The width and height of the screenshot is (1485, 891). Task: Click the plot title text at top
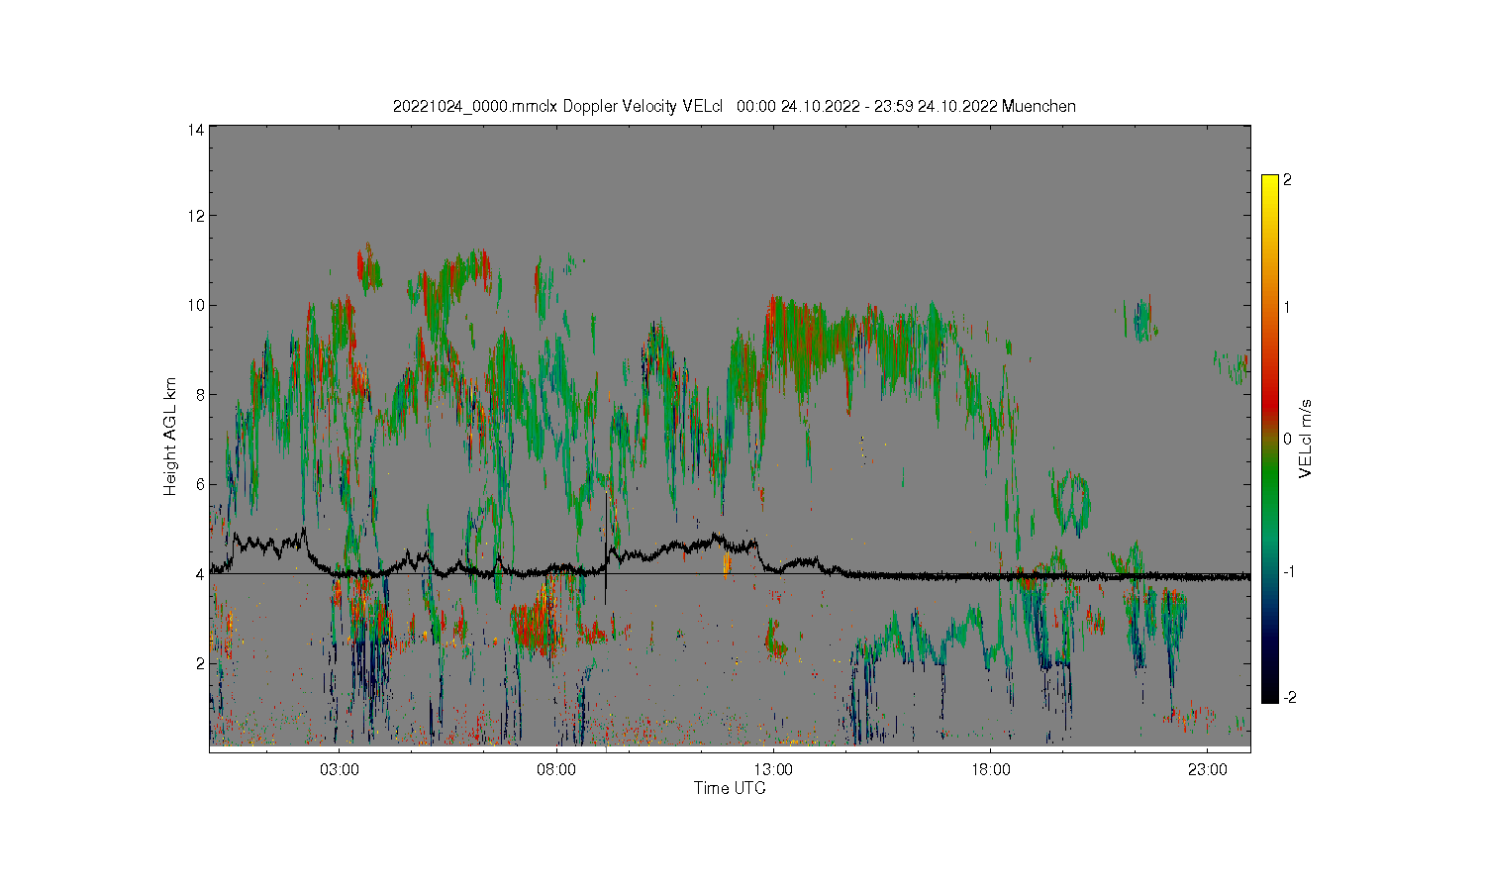(x=734, y=106)
